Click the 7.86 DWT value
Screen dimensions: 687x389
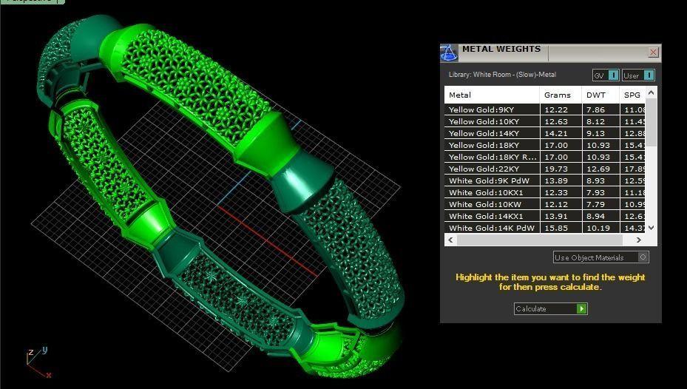(596, 109)
